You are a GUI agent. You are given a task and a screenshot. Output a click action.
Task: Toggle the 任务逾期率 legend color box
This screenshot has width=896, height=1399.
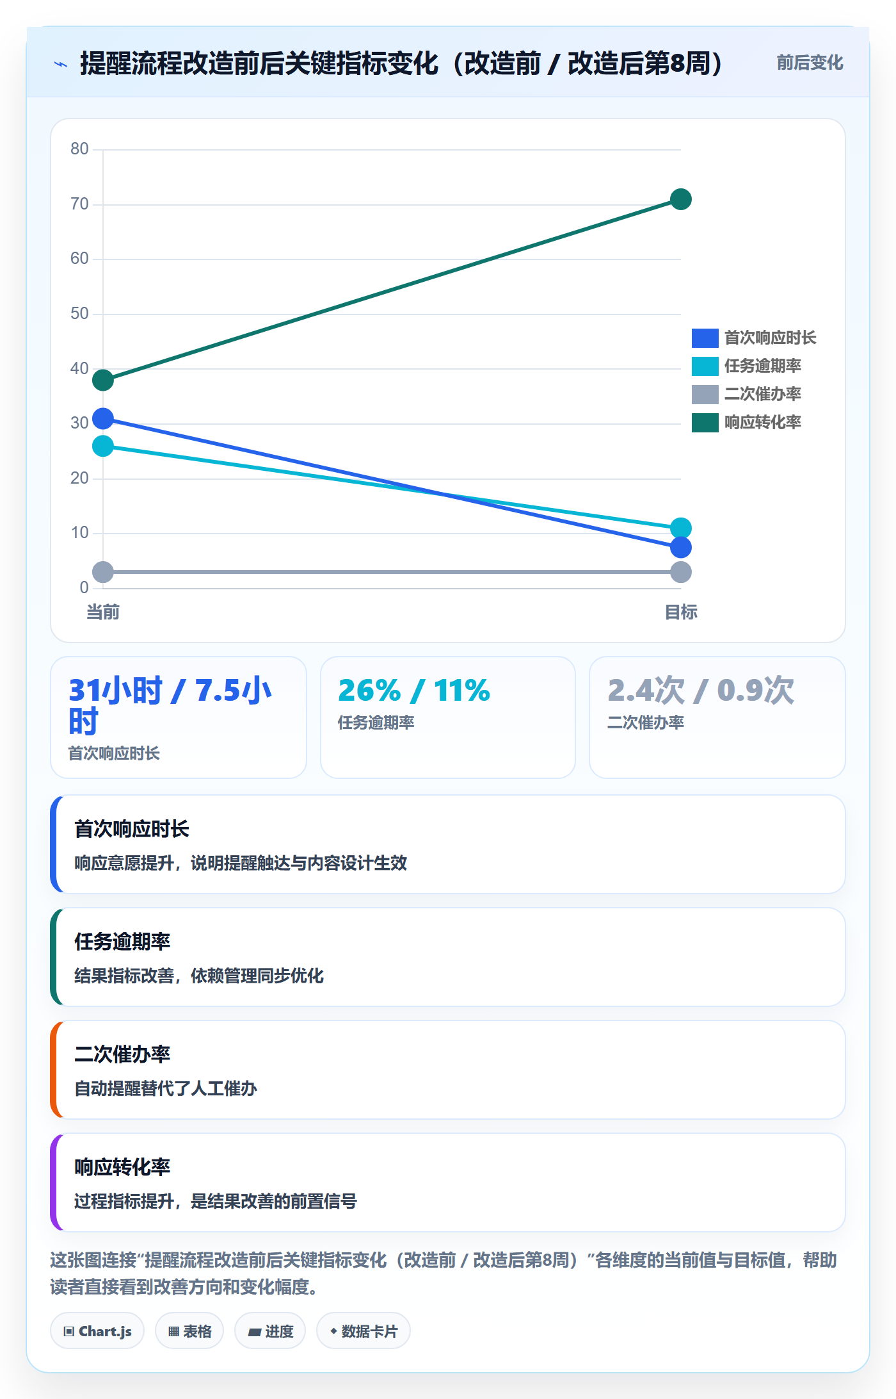705,366
